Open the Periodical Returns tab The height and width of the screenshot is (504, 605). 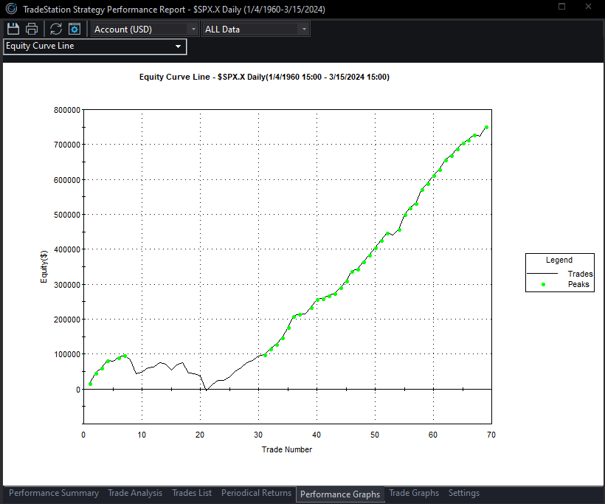(256, 493)
